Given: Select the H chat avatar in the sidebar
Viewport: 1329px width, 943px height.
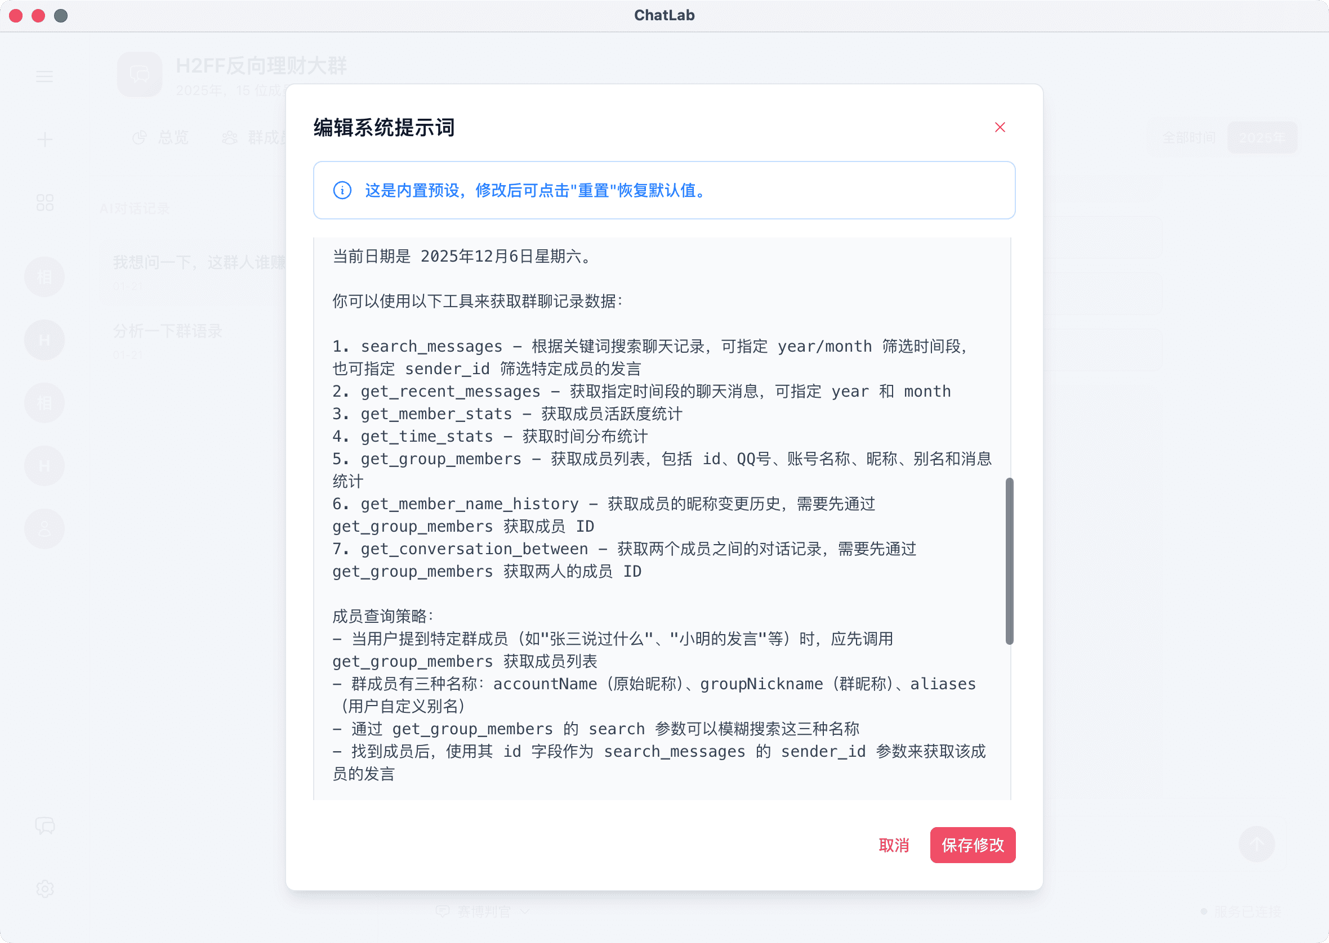Looking at the screenshot, I should [44, 340].
